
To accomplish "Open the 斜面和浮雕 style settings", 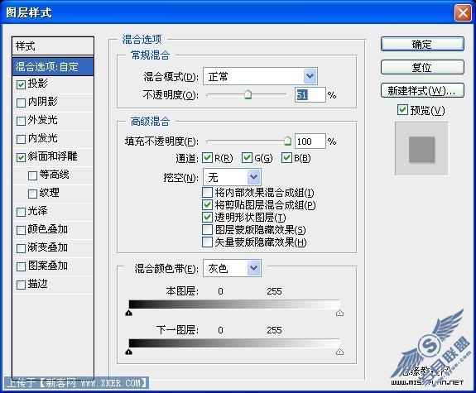I will (x=52, y=156).
